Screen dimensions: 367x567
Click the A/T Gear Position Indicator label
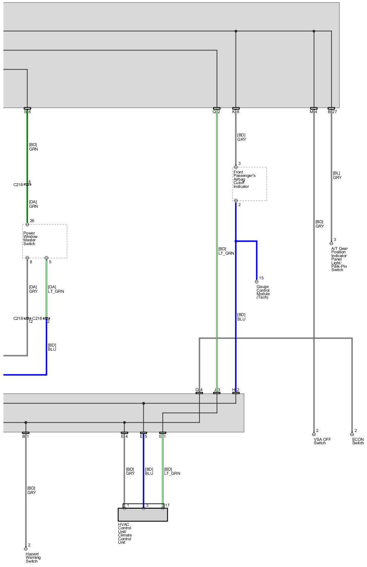pos(339,259)
